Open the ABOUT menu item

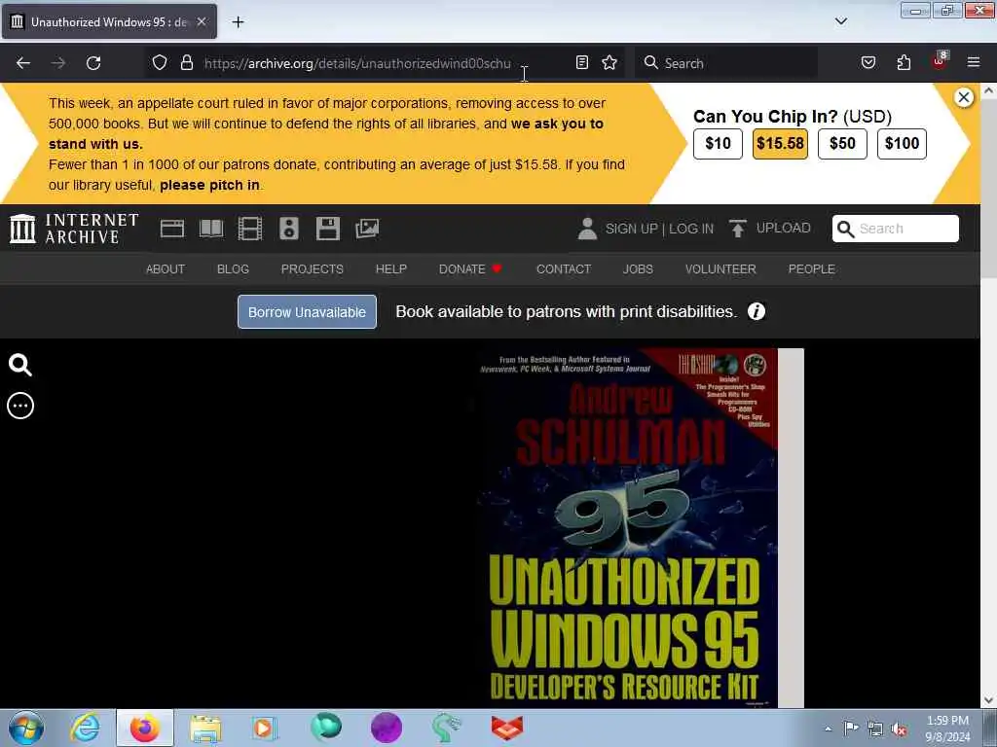coord(166,269)
